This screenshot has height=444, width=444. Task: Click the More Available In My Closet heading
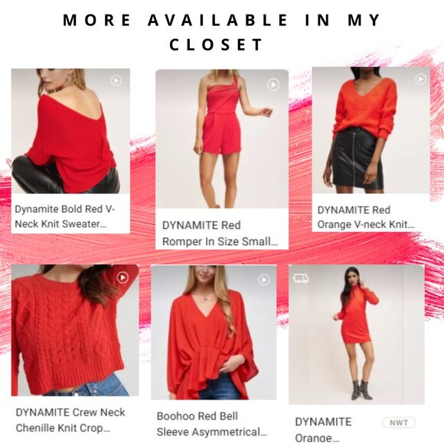click(x=222, y=32)
